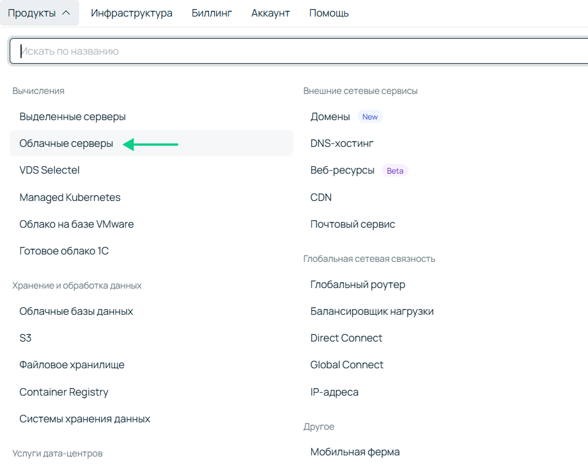Open Managed Kubernetes

pos(70,197)
